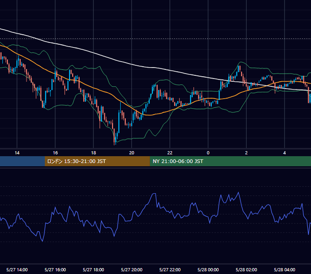Select the 4 hour label on price chart axis

(x=284, y=153)
